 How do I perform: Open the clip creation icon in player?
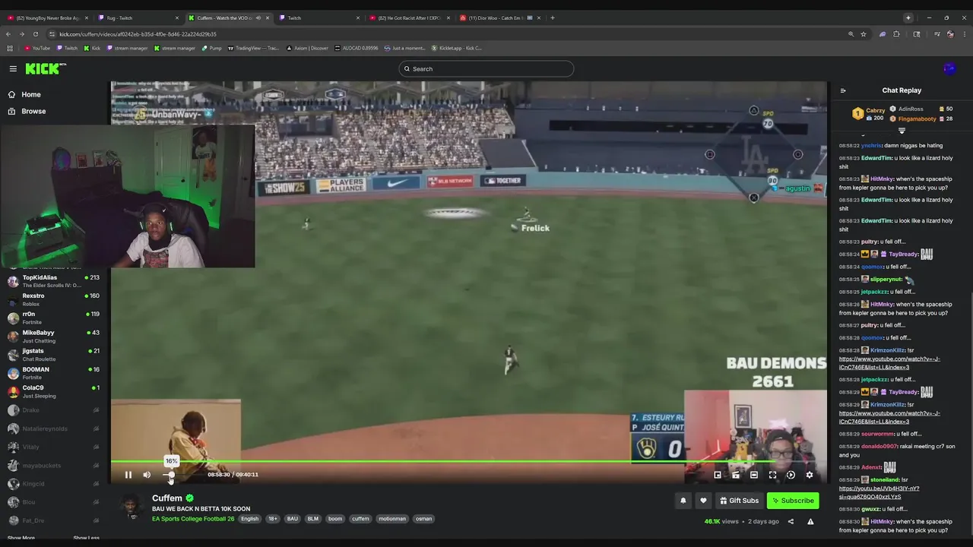735,475
